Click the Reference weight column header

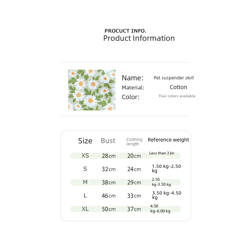tap(168, 140)
